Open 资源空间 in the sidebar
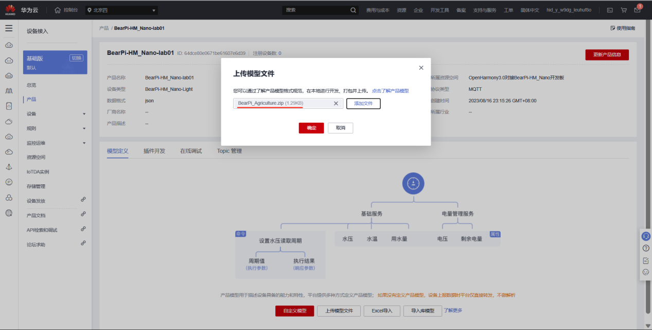652x330 pixels. coord(36,157)
